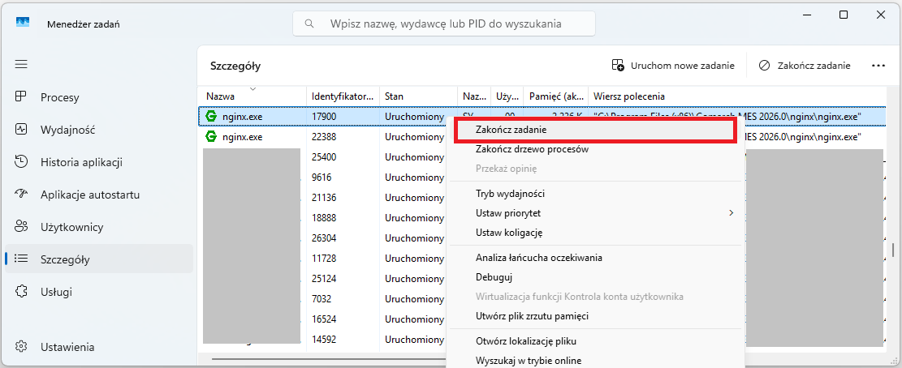Choose Wyszukaj w trybie online
The width and height of the screenshot is (902, 368).
pyautogui.click(x=595, y=361)
